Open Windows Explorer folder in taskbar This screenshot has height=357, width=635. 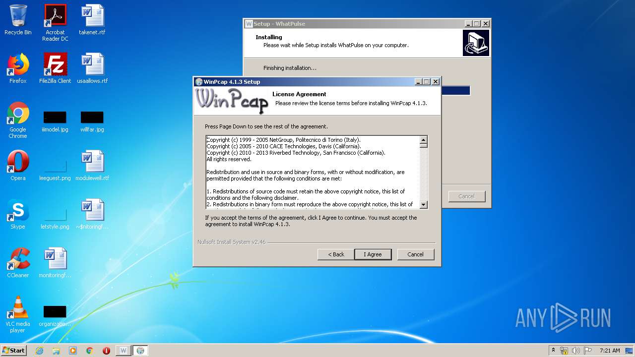[56, 351]
